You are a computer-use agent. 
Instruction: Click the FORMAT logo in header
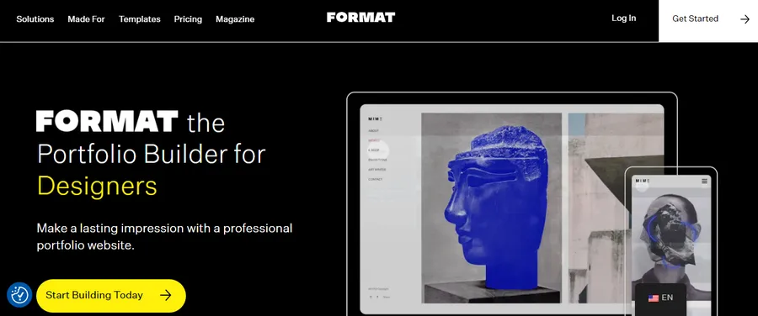click(360, 18)
